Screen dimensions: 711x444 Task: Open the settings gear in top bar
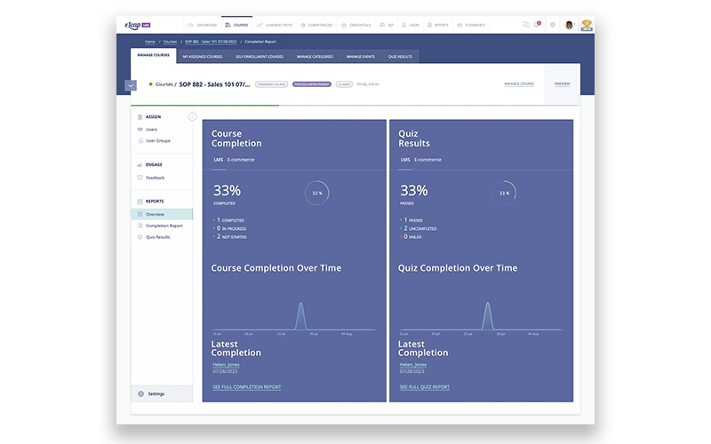click(552, 25)
